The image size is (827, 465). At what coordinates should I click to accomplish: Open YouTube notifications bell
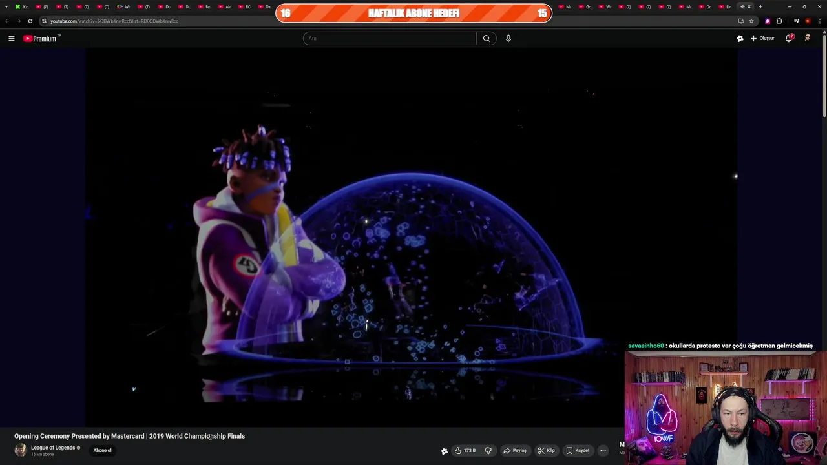coord(788,38)
